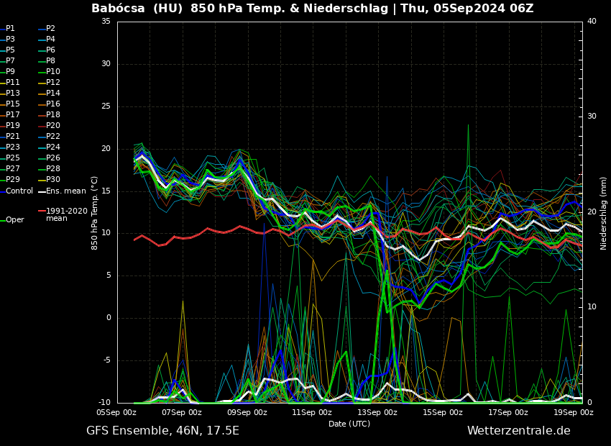This screenshot has height=446, width=611.
Task: Select the 13Sep 00z date tick
Action: 377,413
